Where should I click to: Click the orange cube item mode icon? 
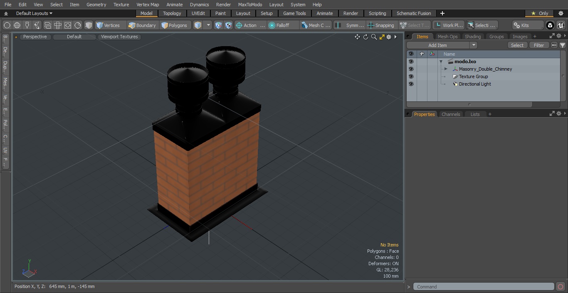198,25
